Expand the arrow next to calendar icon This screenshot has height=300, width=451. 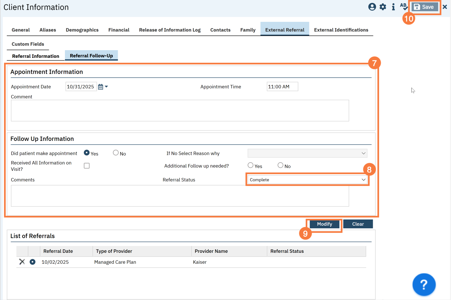[107, 87]
